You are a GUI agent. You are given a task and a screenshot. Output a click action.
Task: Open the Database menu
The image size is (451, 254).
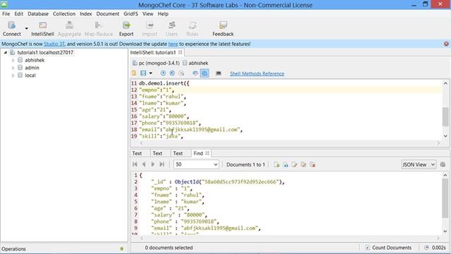[x=38, y=14]
